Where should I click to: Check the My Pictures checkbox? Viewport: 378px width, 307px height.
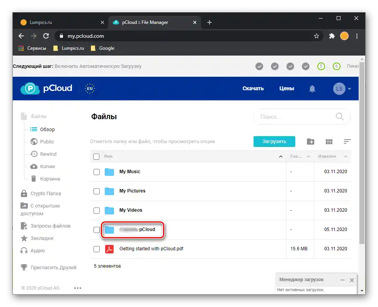(x=96, y=191)
